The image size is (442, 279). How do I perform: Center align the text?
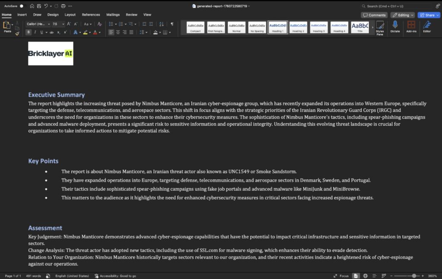point(118,32)
